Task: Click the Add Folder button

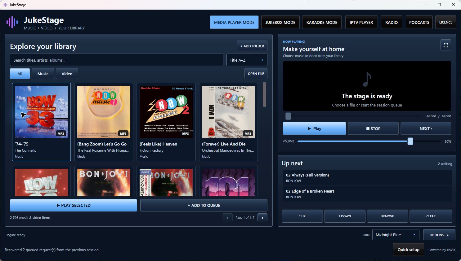Action: [x=252, y=46]
